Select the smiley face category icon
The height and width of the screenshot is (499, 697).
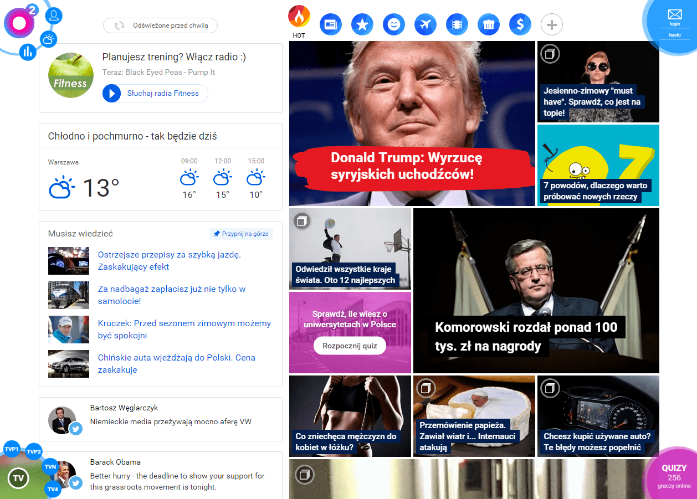[394, 24]
